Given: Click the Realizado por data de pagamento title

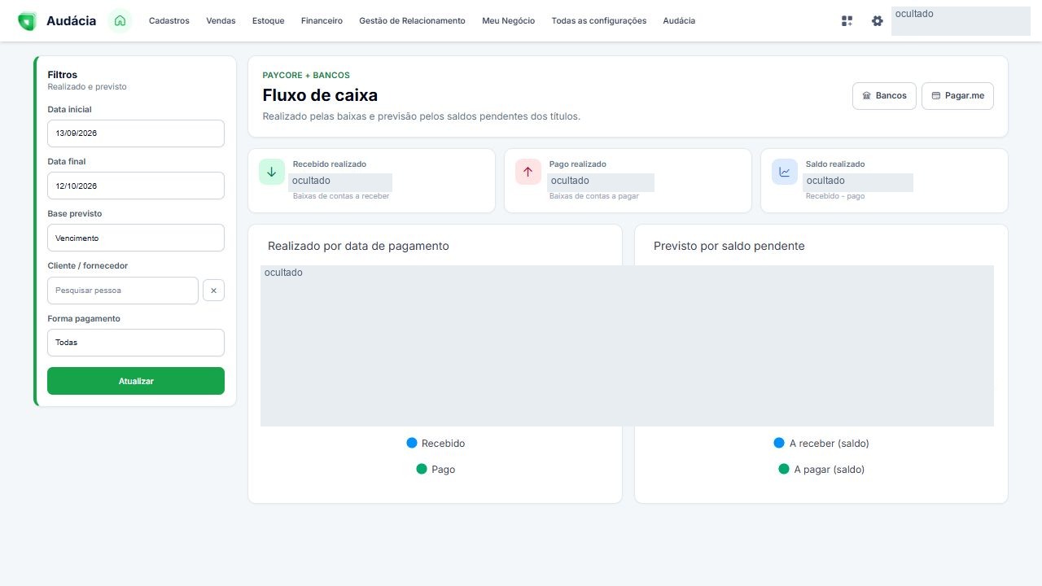Looking at the screenshot, I should click(358, 246).
